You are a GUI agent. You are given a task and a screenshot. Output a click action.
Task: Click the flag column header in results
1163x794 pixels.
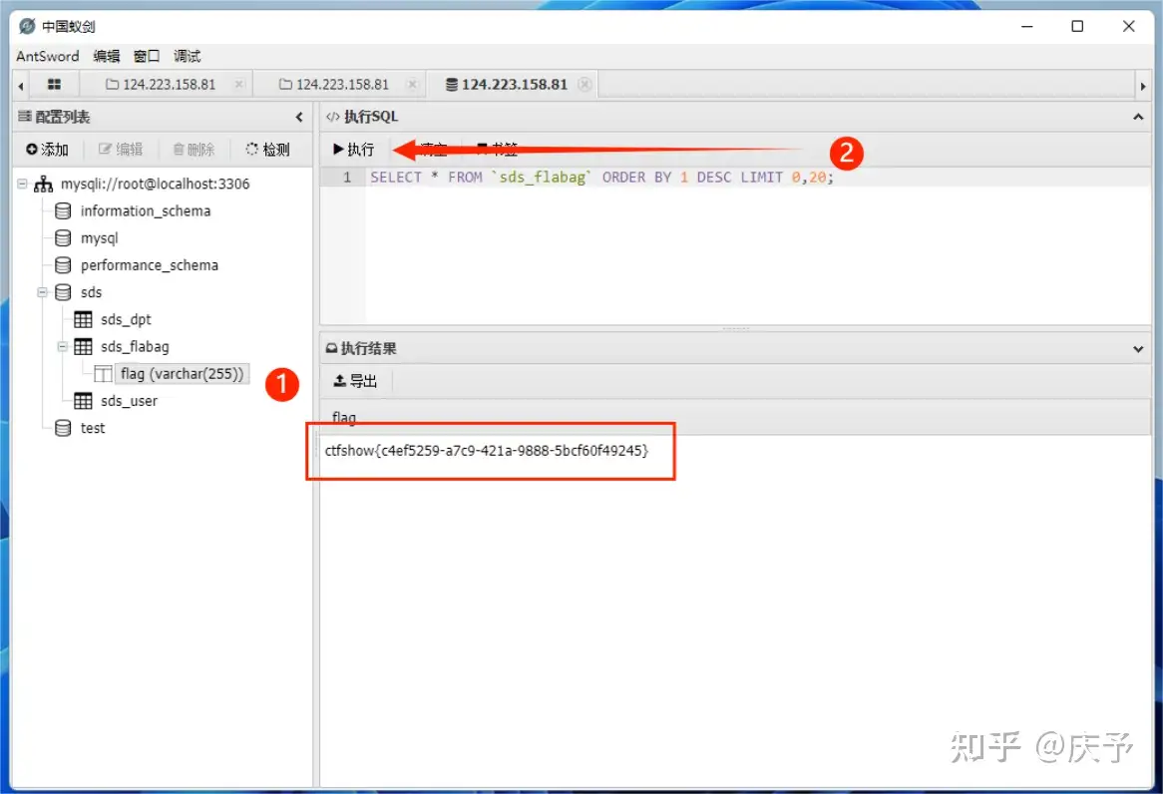coord(344,417)
